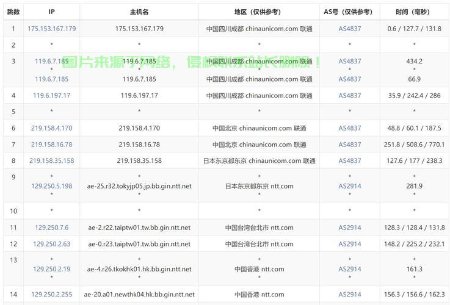Select the 129.250.2.19 IP link

[51, 269]
